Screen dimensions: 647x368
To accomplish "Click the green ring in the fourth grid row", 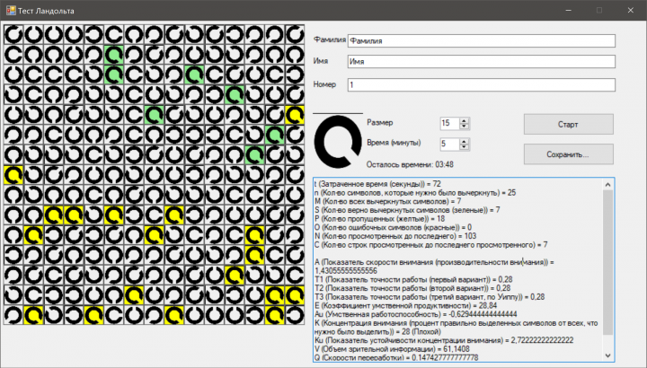I will point(235,95).
